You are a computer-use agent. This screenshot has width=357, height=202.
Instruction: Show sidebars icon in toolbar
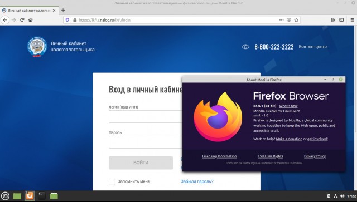pyautogui.click(x=341, y=20)
